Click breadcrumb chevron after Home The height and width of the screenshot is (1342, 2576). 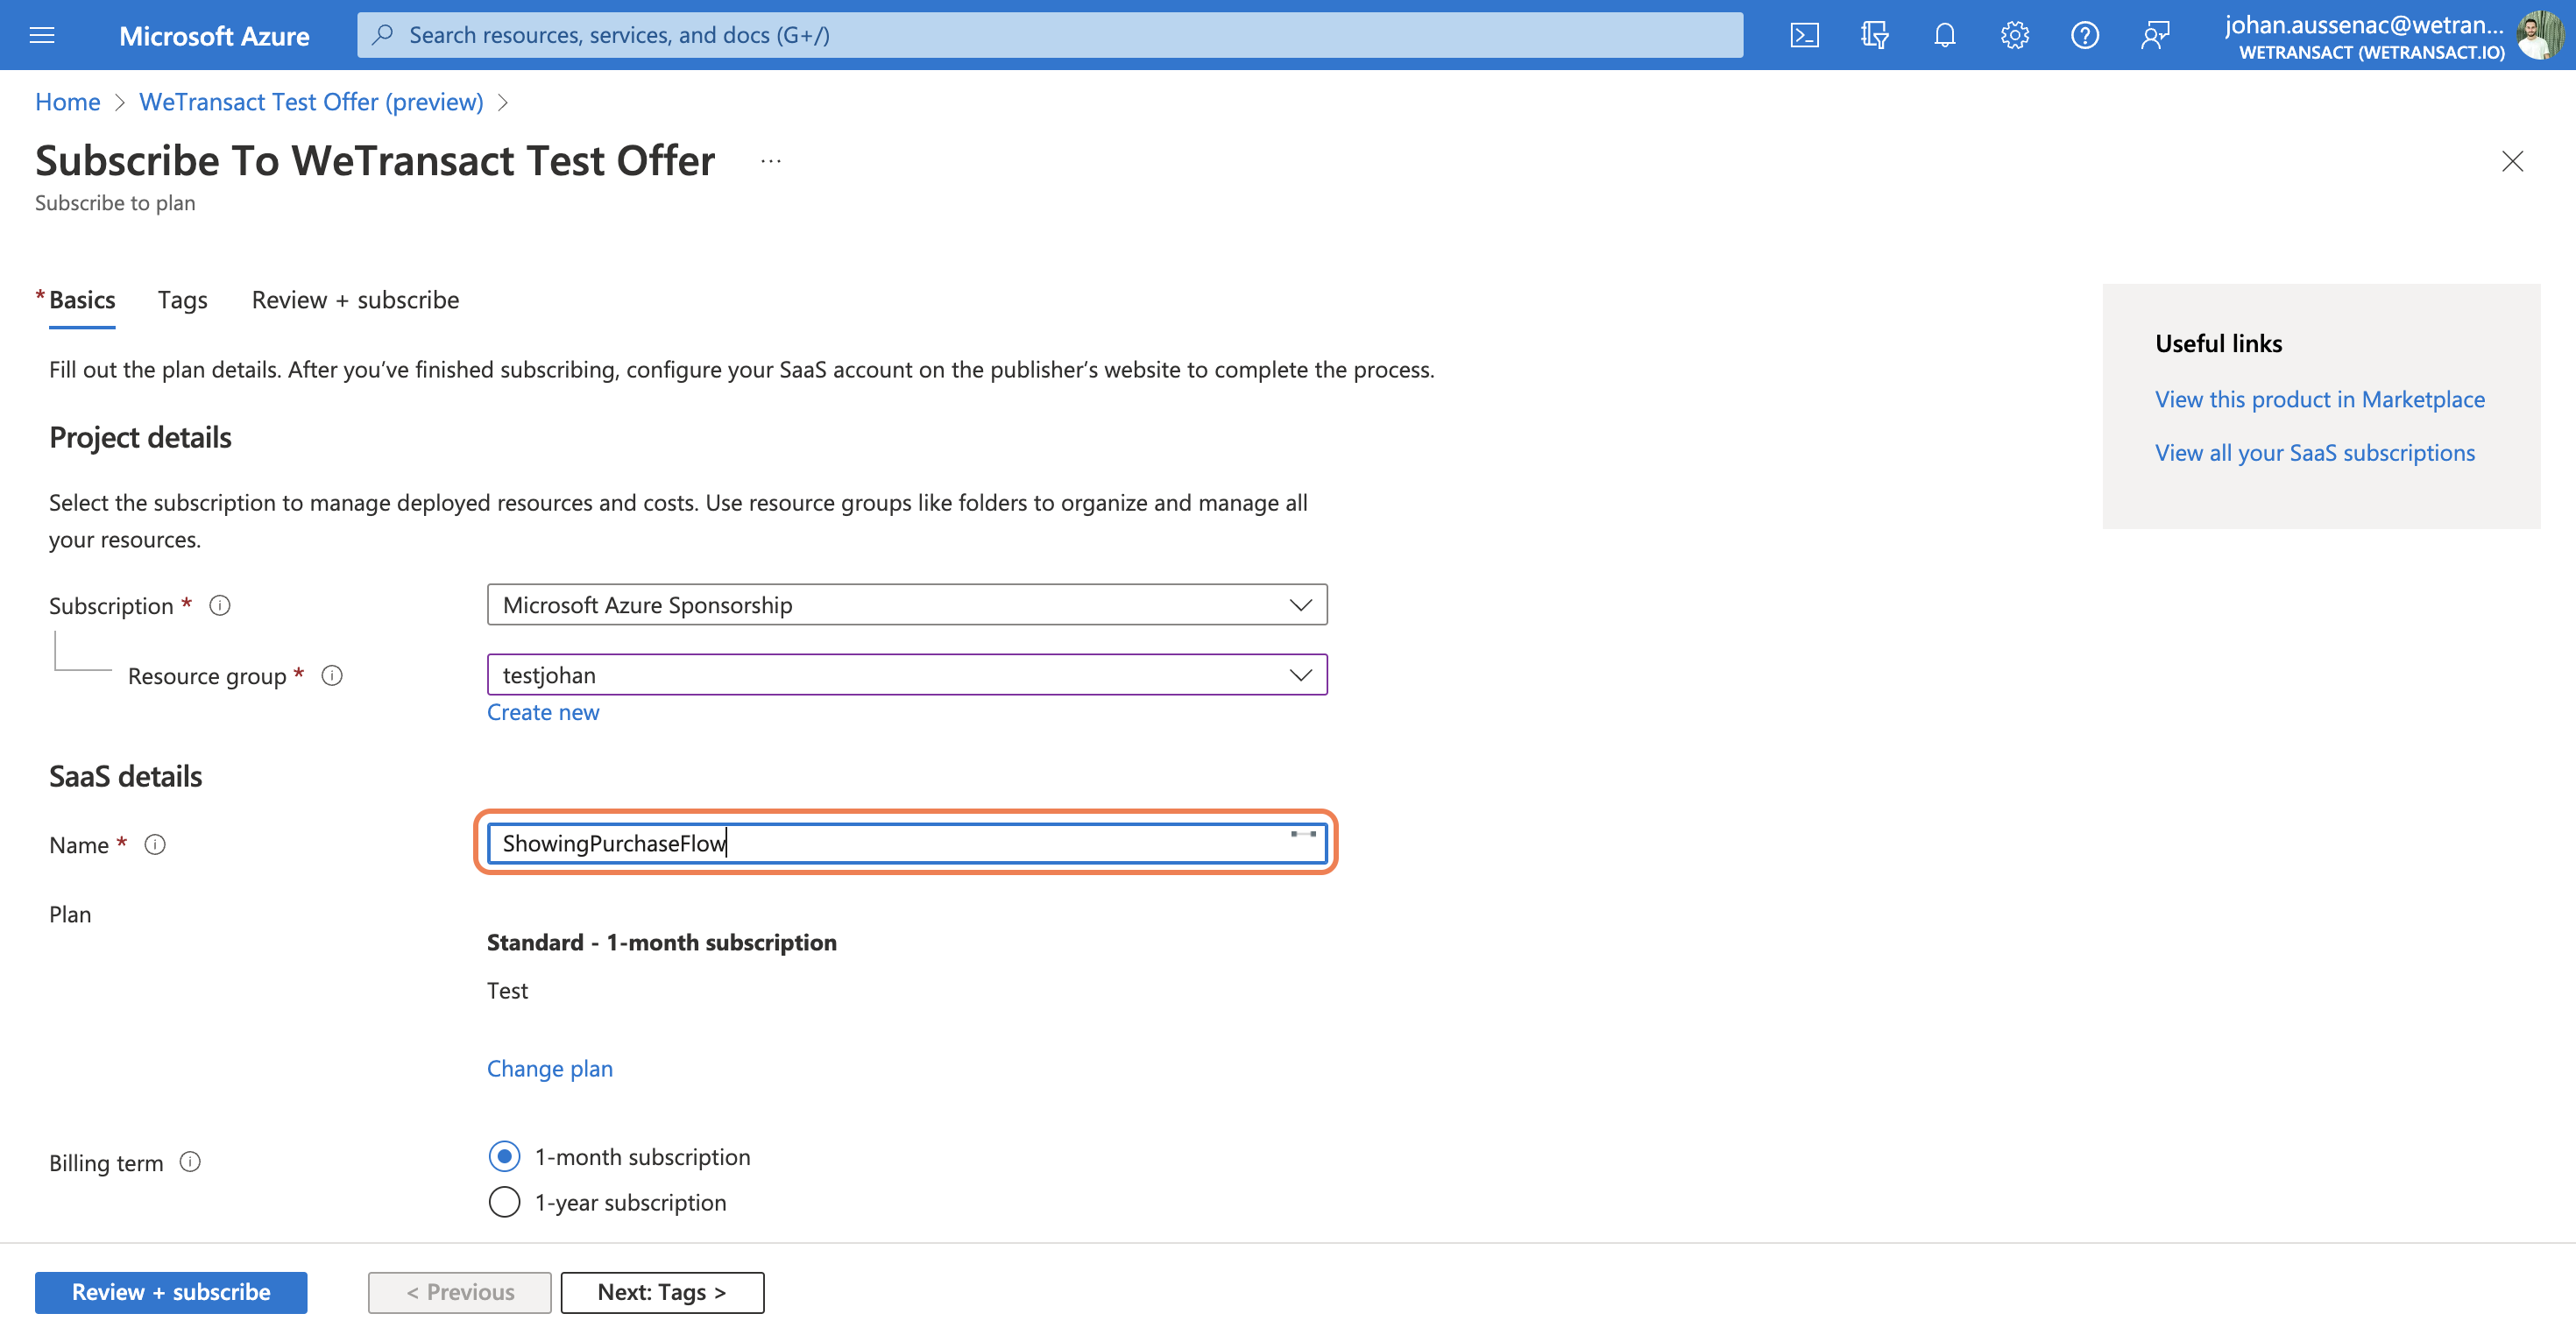pos(120,102)
